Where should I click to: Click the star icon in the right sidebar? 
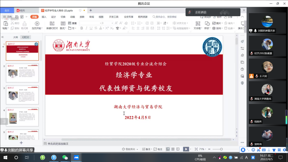pyautogui.click(x=242, y=55)
